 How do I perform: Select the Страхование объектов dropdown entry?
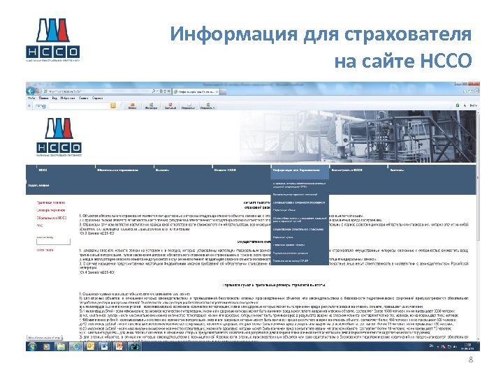(x=284, y=210)
